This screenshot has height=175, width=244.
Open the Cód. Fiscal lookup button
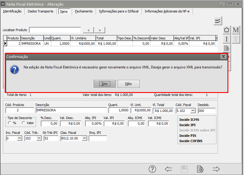tap(193, 111)
